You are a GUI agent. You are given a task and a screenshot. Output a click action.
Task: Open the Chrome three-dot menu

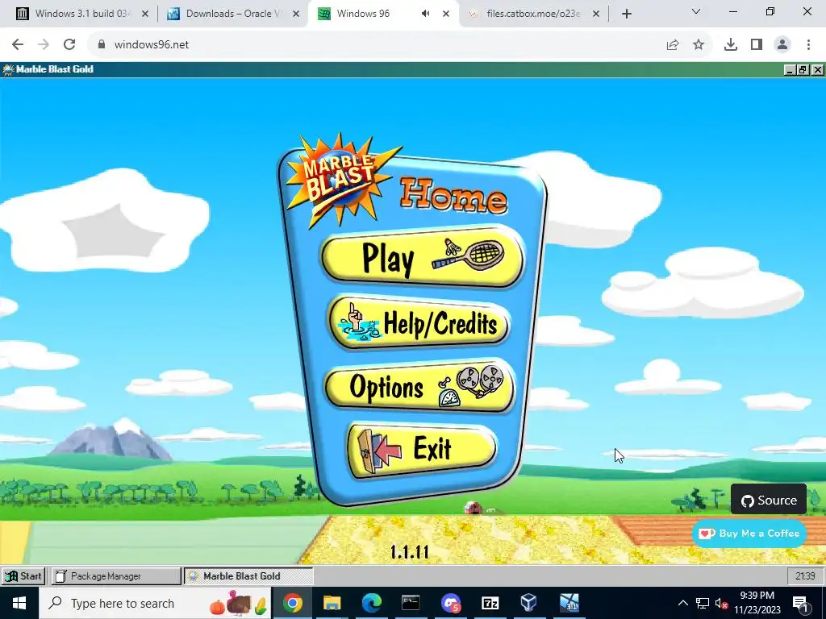coord(808,45)
